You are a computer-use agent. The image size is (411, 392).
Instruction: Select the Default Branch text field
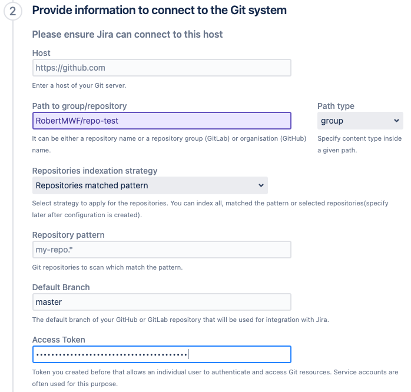click(x=161, y=302)
